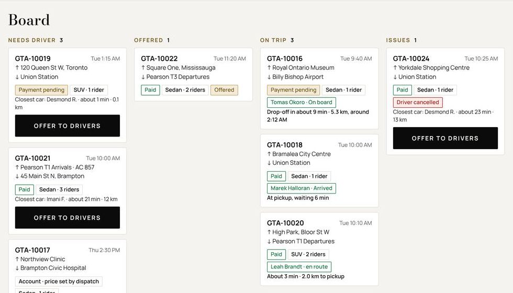Open trip GTA-10024 card title

coord(411,59)
